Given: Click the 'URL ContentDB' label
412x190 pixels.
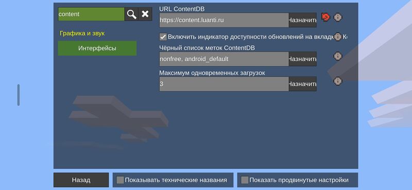Looking at the screenshot, I should tap(182, 9).
